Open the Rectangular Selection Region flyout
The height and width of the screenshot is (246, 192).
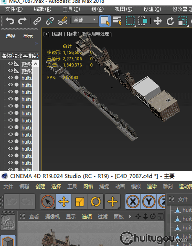[130, 21]
